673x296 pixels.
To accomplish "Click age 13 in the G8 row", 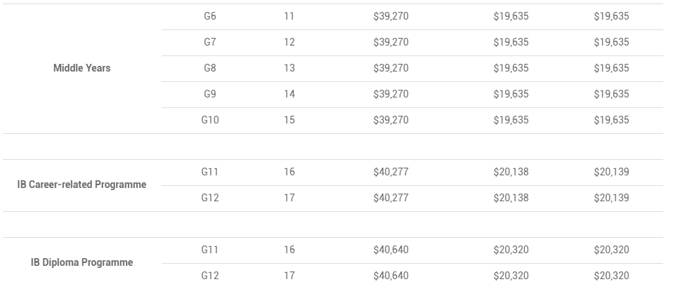I will pyautogui.click(x=289, y=68).
